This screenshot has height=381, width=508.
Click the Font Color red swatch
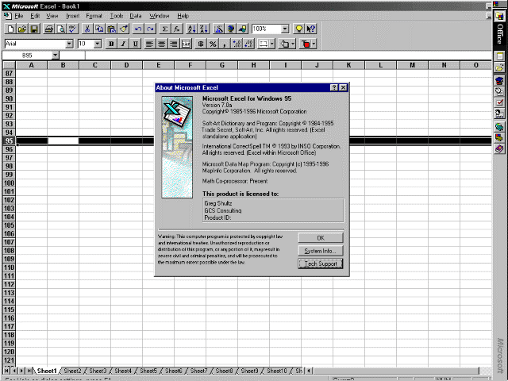pos(305,44)
